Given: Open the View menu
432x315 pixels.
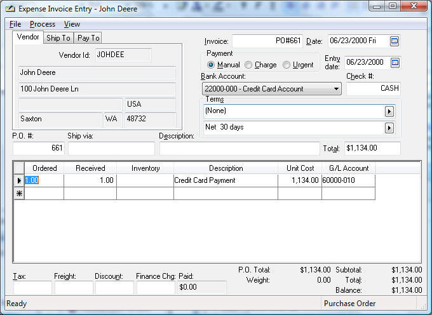Looking at the screenshot, I should [x=72, y=24].
